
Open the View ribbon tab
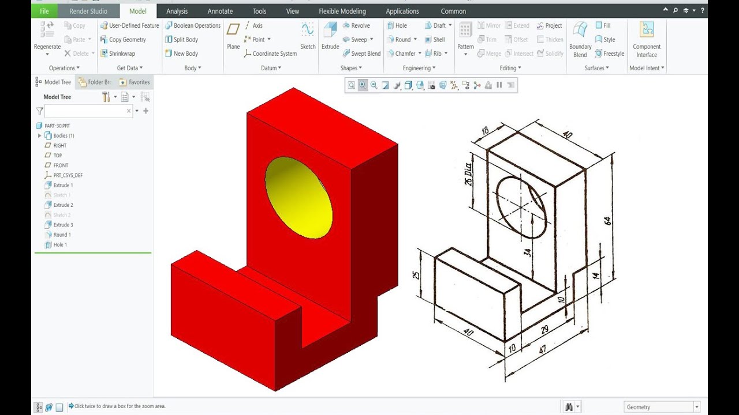(x=293, y=11)
